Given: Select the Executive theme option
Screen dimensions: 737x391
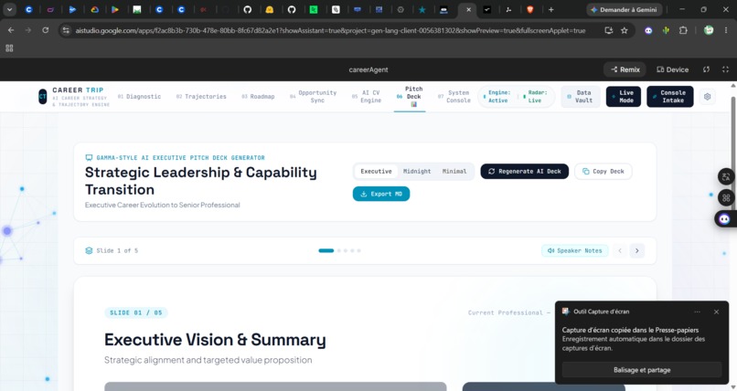Looking at the screenshot, I should pos(376,172).
